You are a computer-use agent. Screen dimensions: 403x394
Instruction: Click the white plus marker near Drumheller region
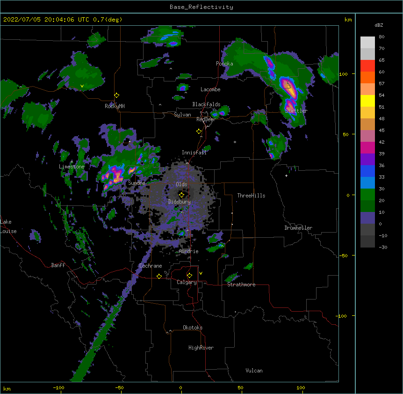coord(286,175)
